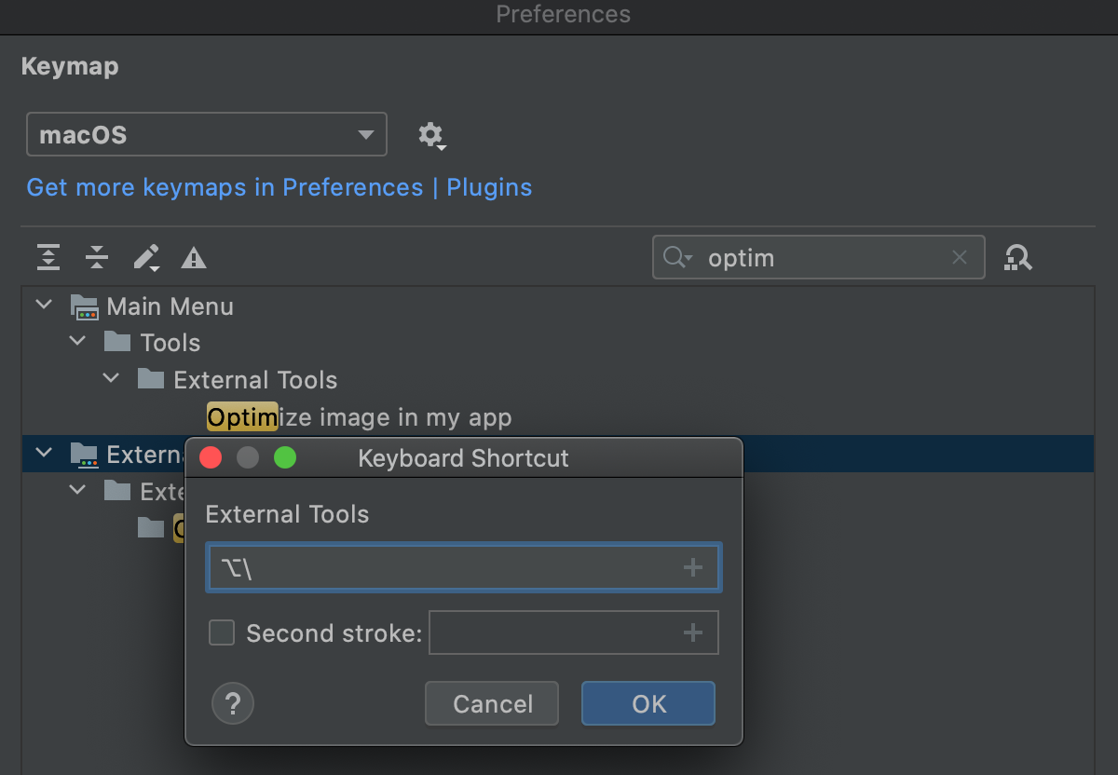Close the Keyboard Shortcut dialog
This screenshot has height=775, width=1118.
click(x=211, y=457)
